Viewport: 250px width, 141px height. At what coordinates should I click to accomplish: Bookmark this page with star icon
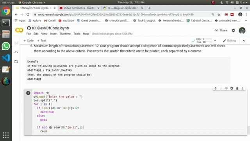coord(219,14)
